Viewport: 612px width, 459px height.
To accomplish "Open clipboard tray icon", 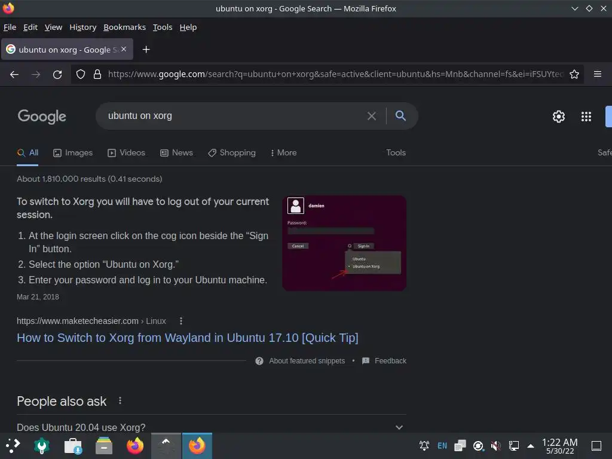I will pos(460,445).
